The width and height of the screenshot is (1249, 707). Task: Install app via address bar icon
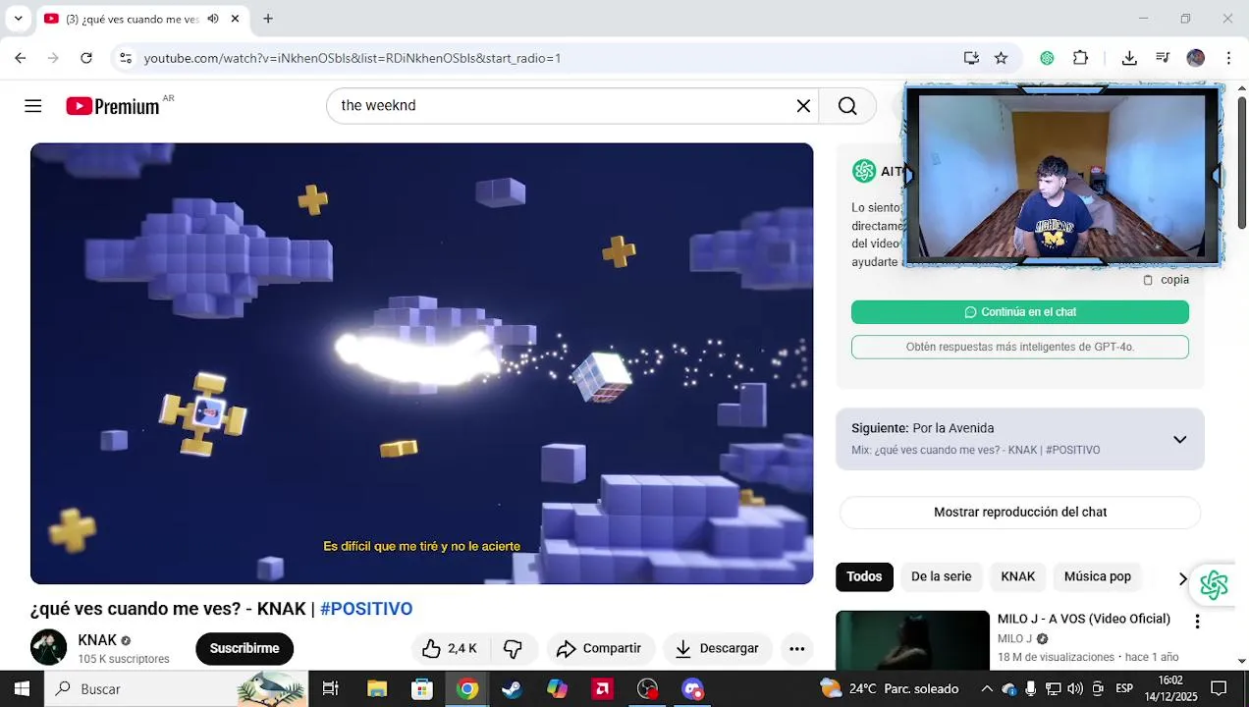click(971, 58)
